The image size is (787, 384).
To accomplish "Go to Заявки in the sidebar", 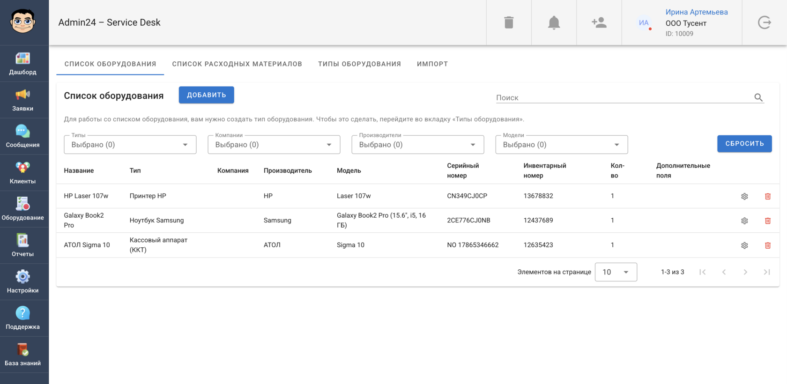I will pyautogui.click(x=22, y=100).
